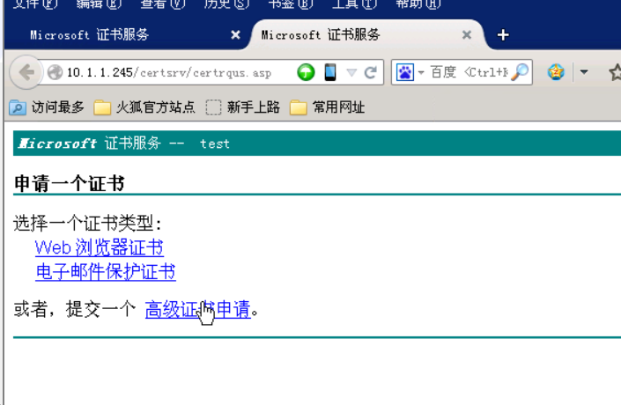Viewport: 621px width, 405px height.
Task: Click the Microsoft 证书服务 -- test banner text
Action: [124, 144]
